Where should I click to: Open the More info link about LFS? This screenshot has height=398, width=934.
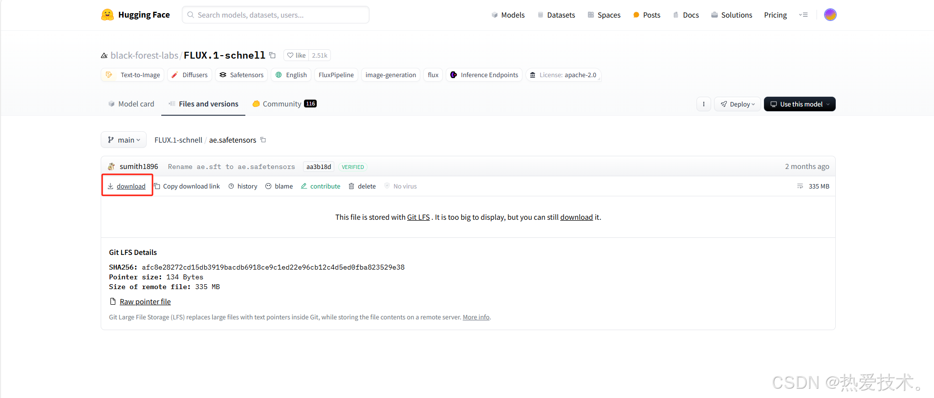[476, 317]
